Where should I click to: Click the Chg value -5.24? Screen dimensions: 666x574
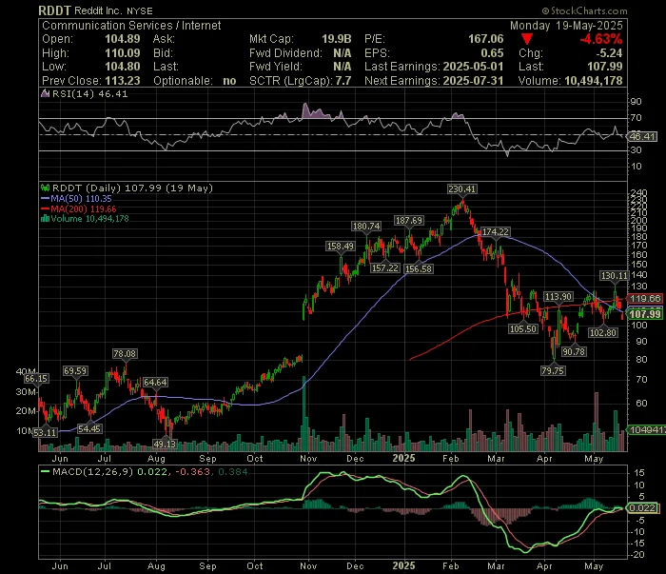pos(609,53)
